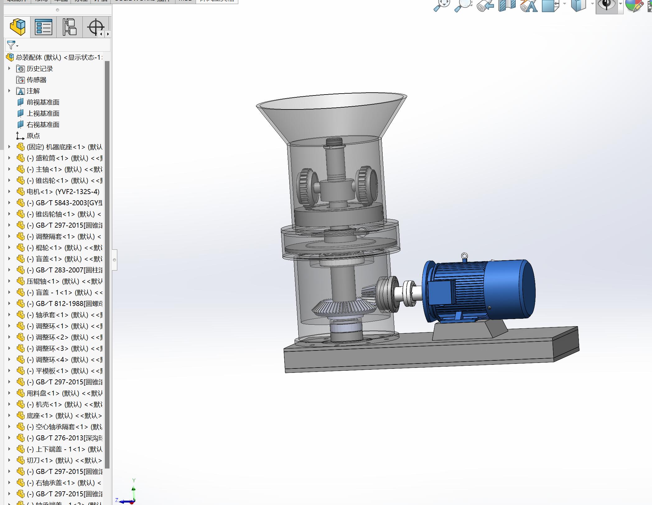The width and height of the screenshot is (652, 505).
Task: Open the Edit Appearance color ball icon
Action: pos(634,5)
